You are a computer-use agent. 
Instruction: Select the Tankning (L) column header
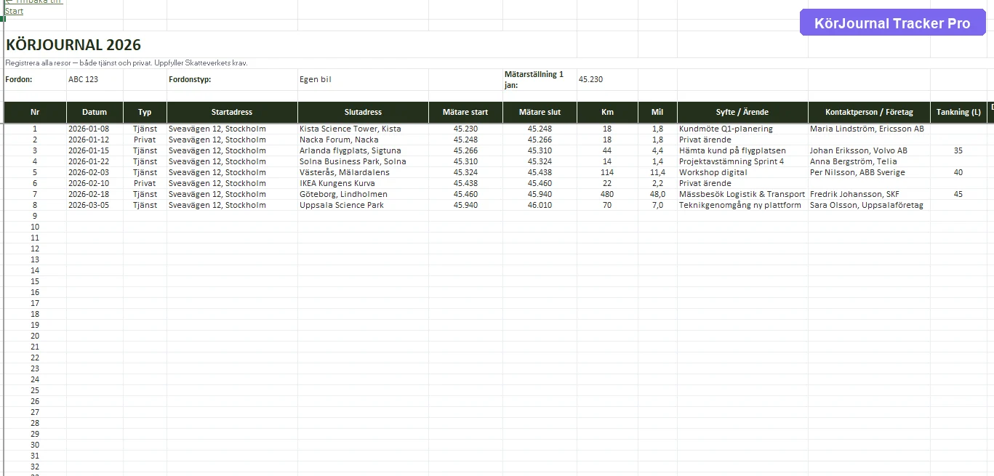(958, 113)
